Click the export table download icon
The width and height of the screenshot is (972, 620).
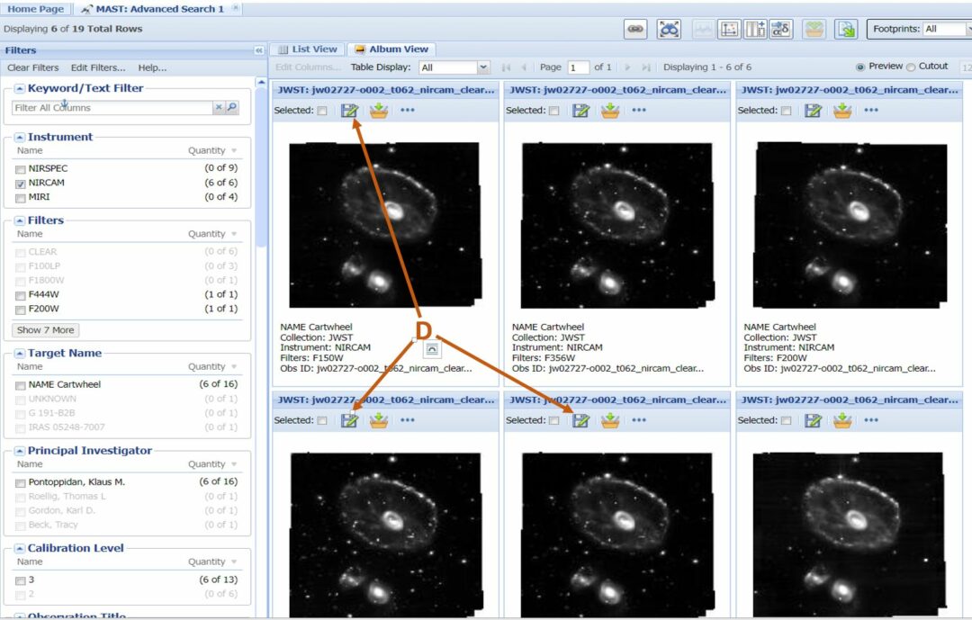(x=845, y=29)
